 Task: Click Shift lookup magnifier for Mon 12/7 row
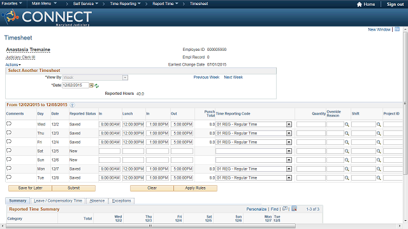(379, 169)
